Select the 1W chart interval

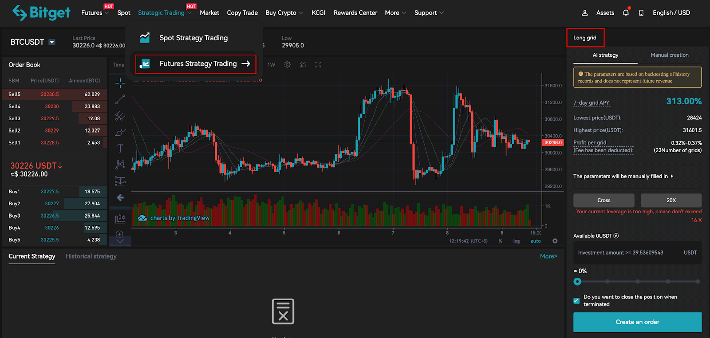point(271,65)
